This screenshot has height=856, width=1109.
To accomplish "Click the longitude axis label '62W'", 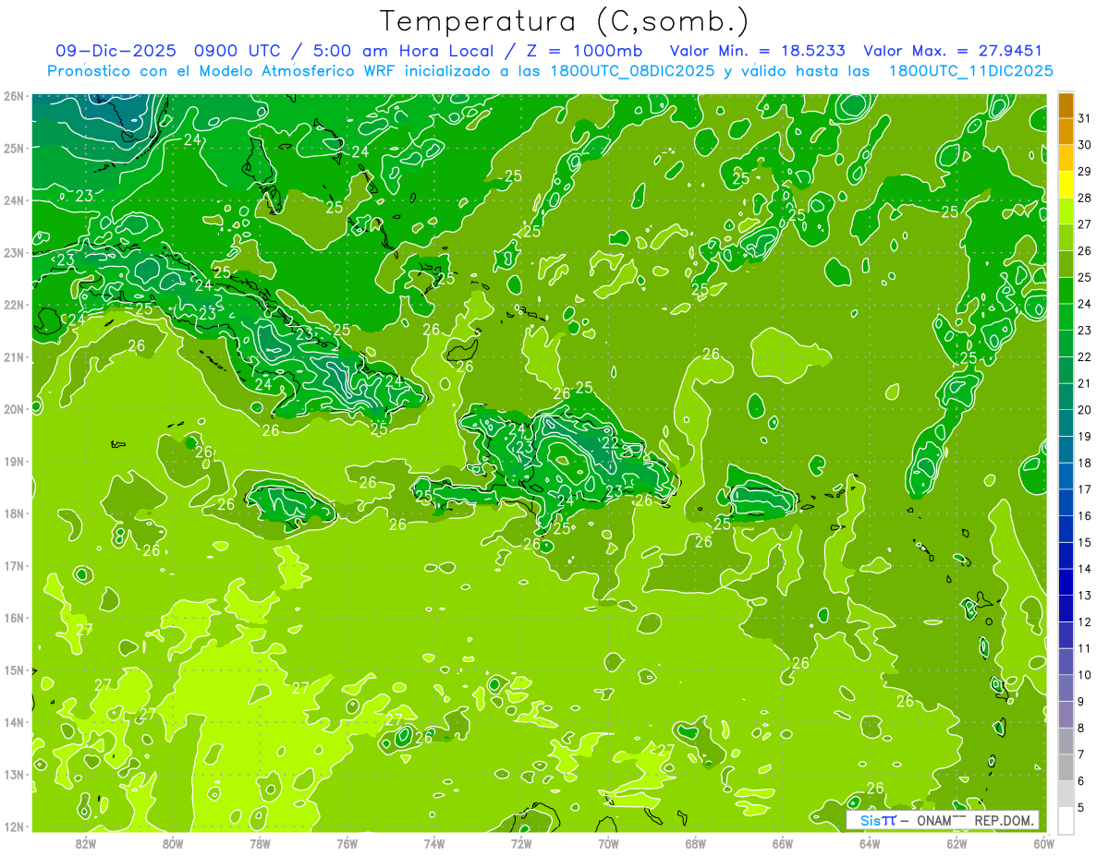I will point(956,842).
